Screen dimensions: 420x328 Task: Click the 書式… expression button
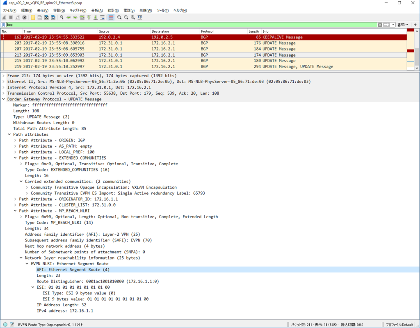403,25
